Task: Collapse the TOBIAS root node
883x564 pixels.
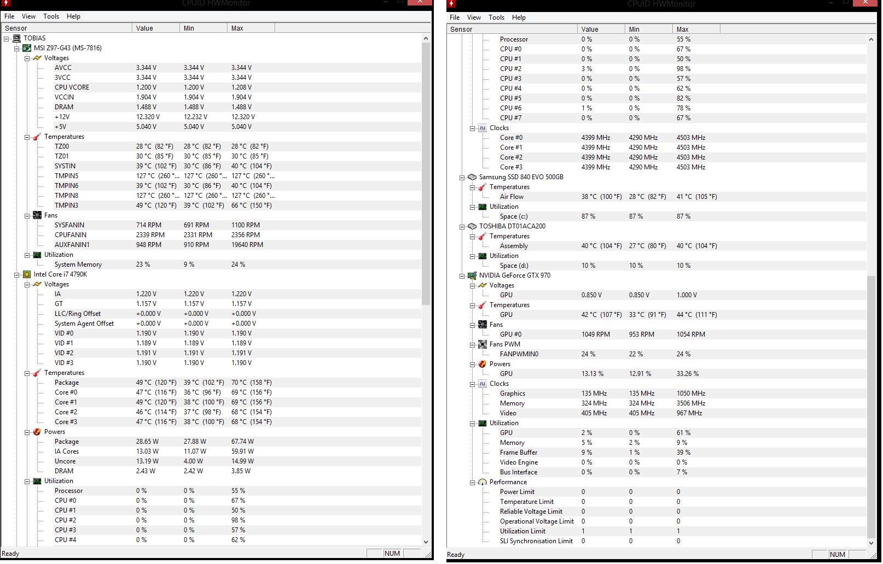Action: 7,39
